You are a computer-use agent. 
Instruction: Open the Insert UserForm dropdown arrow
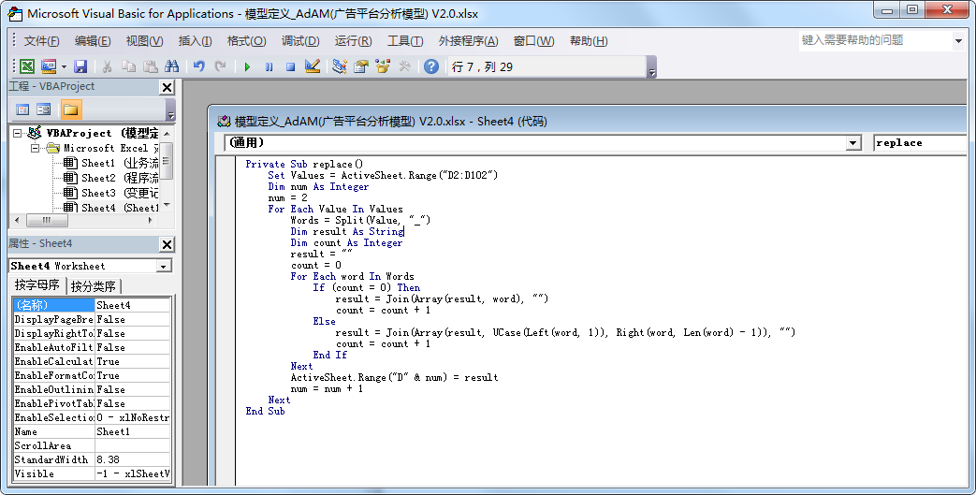[64, 66]
